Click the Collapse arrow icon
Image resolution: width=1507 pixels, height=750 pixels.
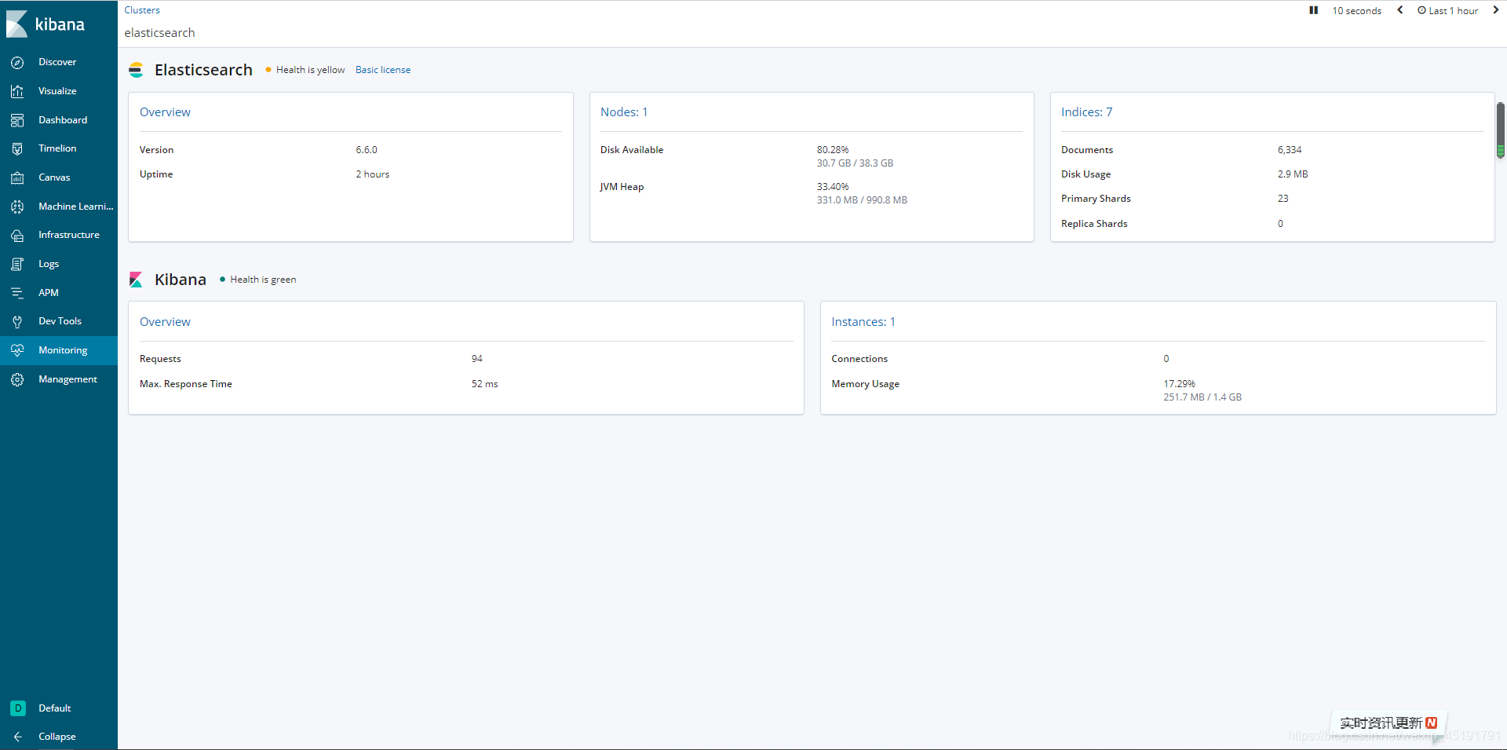(17, 737)
